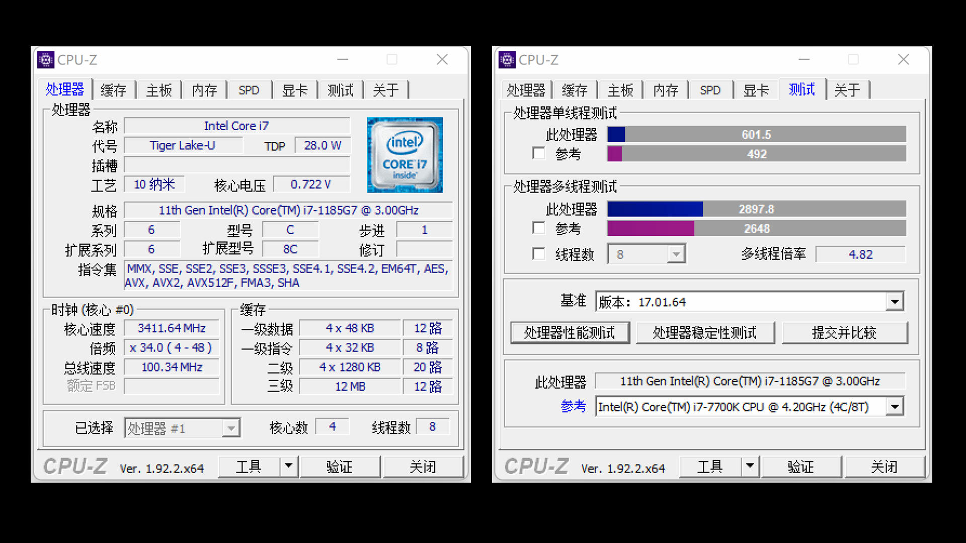Click the CPU-Z icon in the left window title bar
The width and height of the screenshot is (966, 543).
(x=46, y=59)
